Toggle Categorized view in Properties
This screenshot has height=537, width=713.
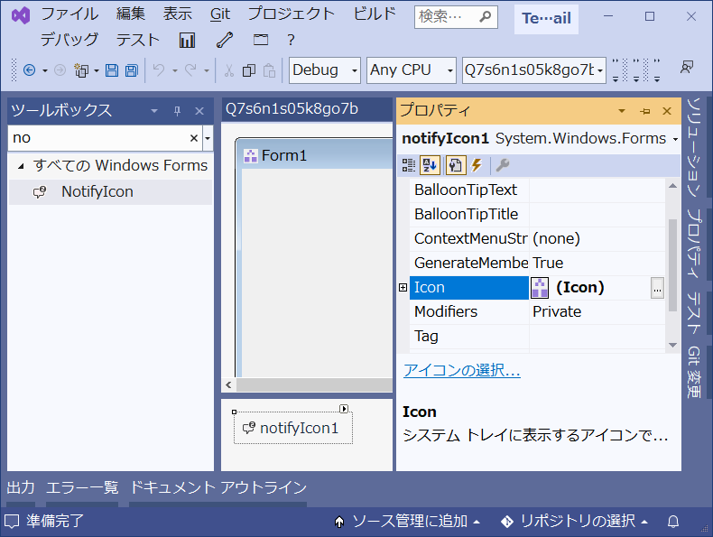click(x=409, y=165)
